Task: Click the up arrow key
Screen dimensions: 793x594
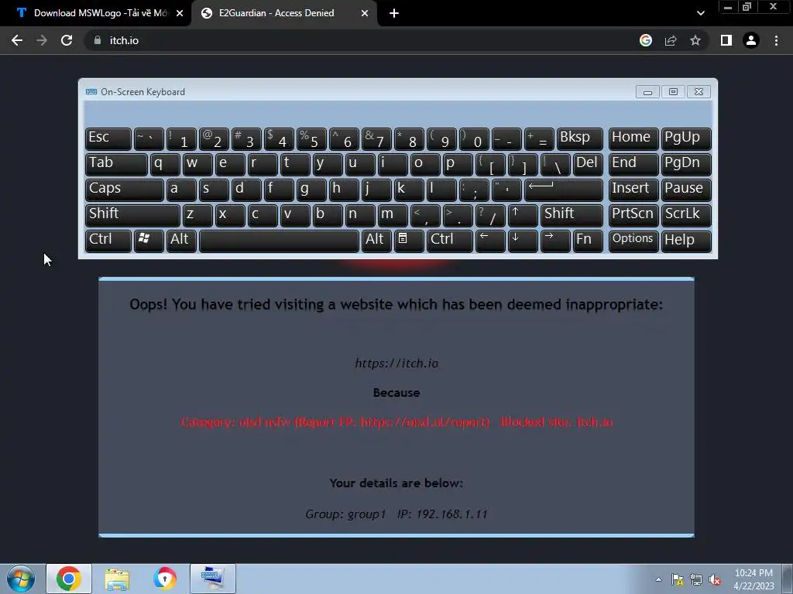Action: (x=523, y=215)
